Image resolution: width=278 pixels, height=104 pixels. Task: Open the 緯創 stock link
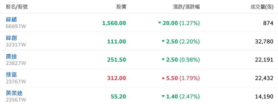point(11,38)
